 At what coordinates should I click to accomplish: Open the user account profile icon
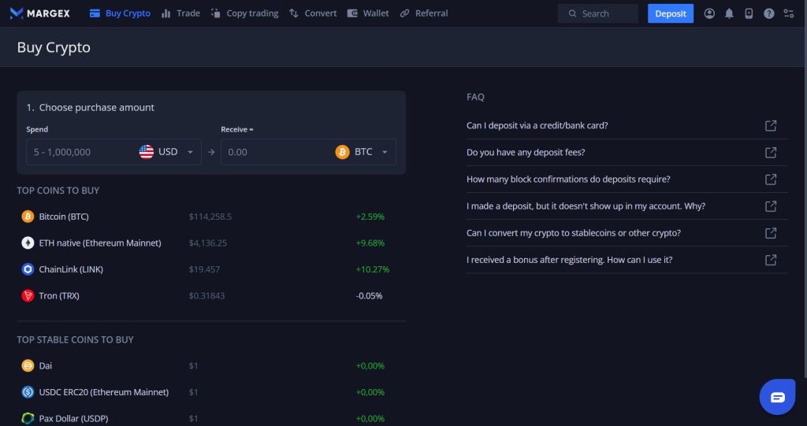point(709,13)
